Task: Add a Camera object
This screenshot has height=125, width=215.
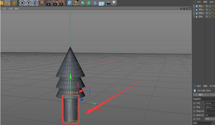Action: coord(108,3)
